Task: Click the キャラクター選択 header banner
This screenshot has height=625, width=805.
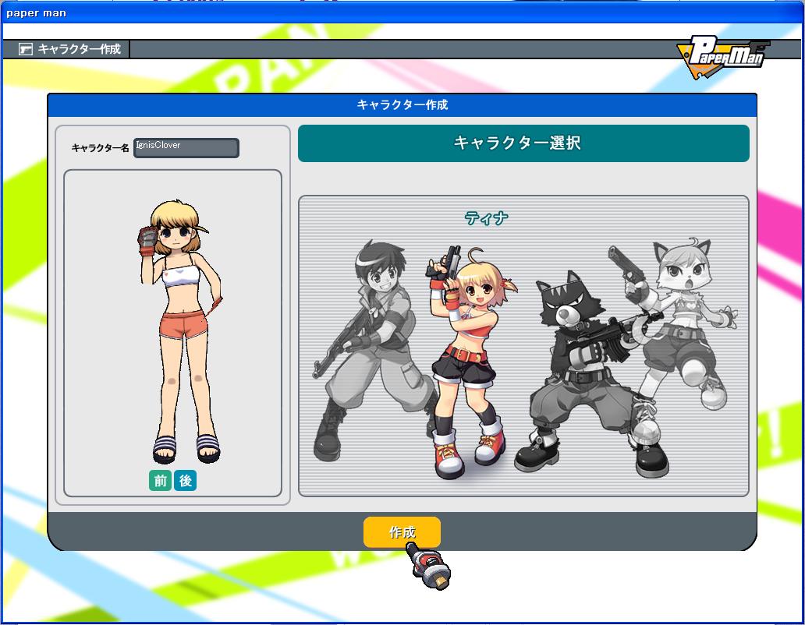Action: [x=523, y=143]
